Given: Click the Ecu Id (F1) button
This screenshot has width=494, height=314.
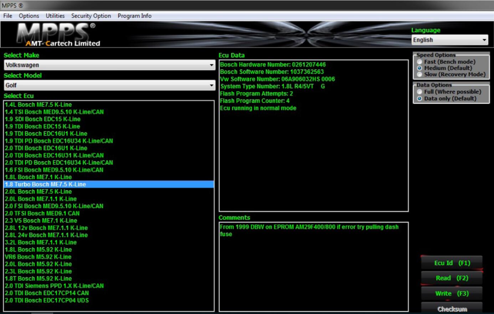Looking at the screenshot, I should 452,263.
